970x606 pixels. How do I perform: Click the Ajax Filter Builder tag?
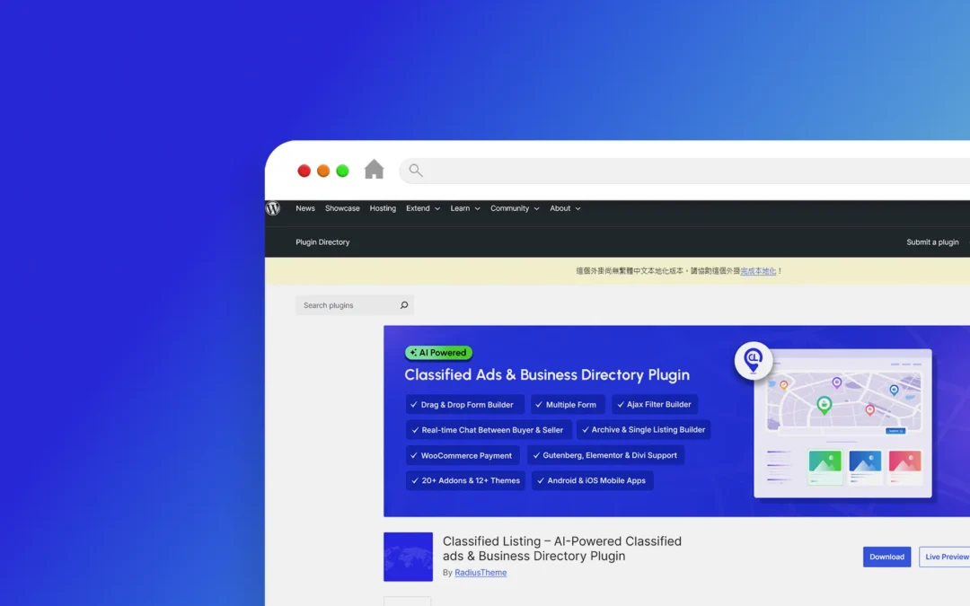(655, 404)
